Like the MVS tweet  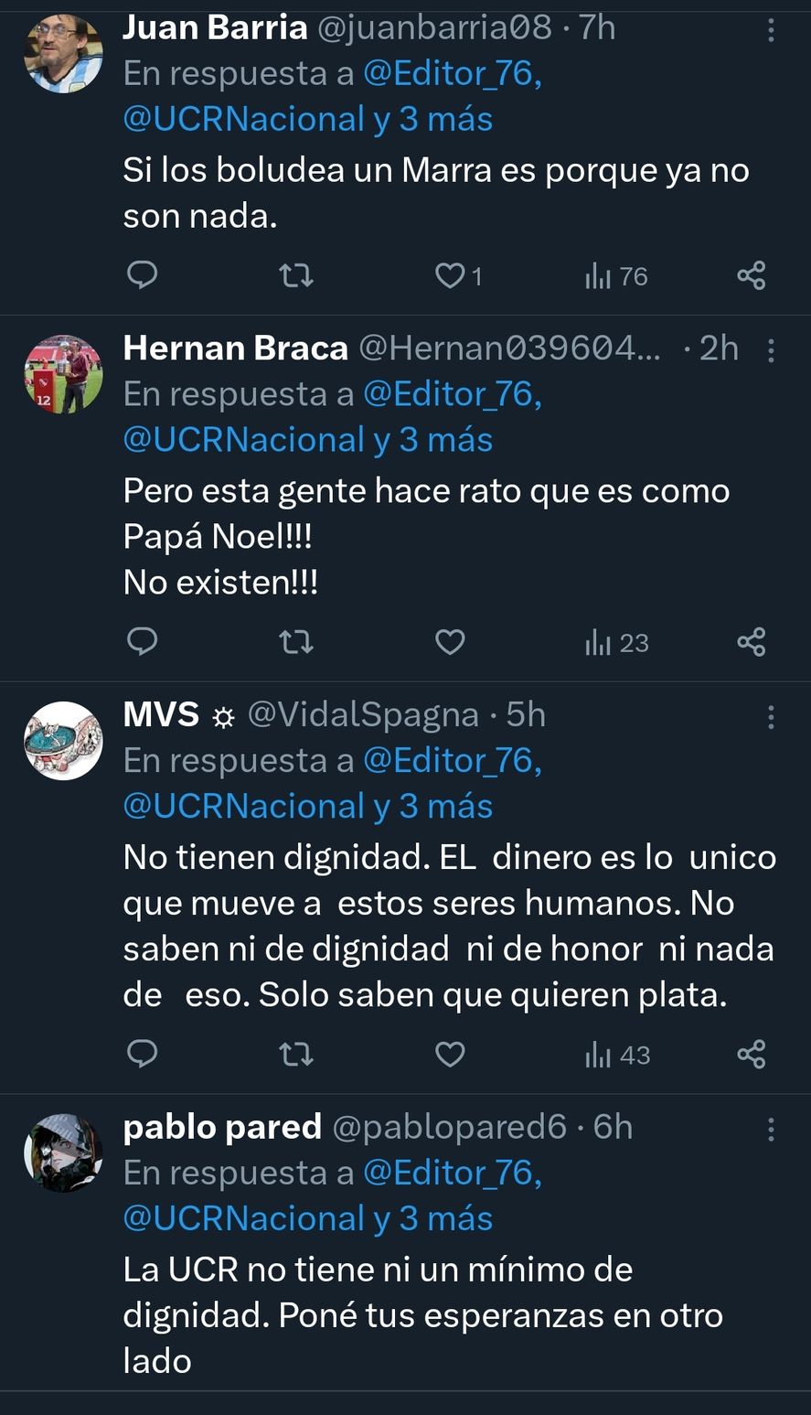(450, 1055)
